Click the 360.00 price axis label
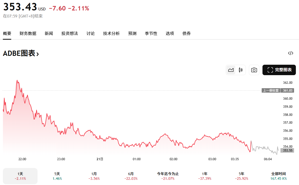Screen dimensions: 299x185 288,98
